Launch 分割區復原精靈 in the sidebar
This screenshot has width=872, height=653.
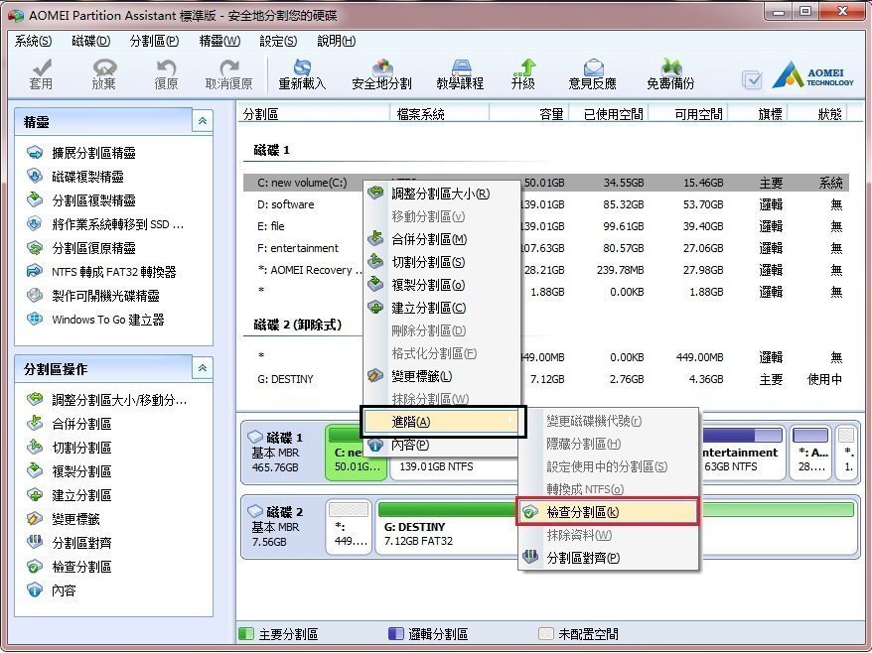coord(81,248)
